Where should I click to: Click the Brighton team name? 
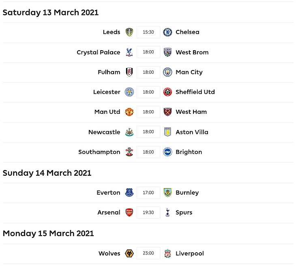click(189, 152)
